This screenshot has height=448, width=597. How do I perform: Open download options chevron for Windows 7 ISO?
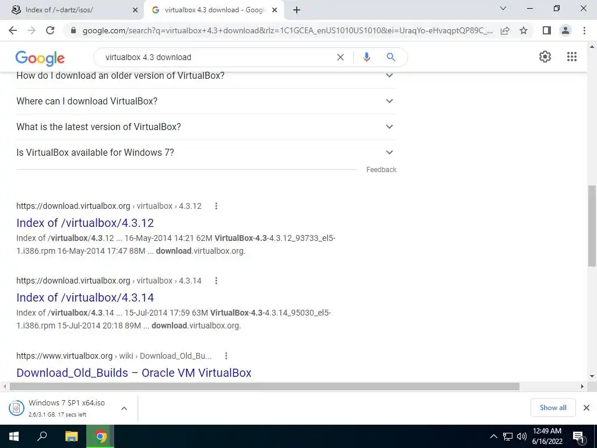tap(124, 408)
